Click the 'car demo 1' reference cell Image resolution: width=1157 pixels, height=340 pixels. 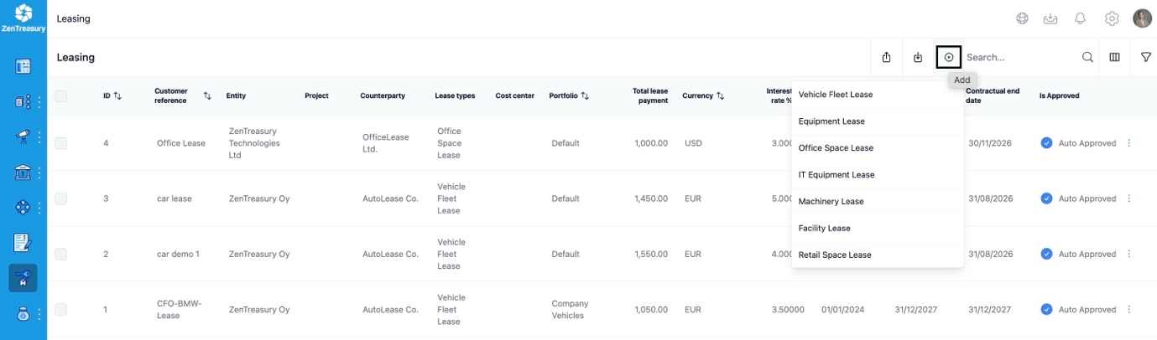tap(178, 254)
